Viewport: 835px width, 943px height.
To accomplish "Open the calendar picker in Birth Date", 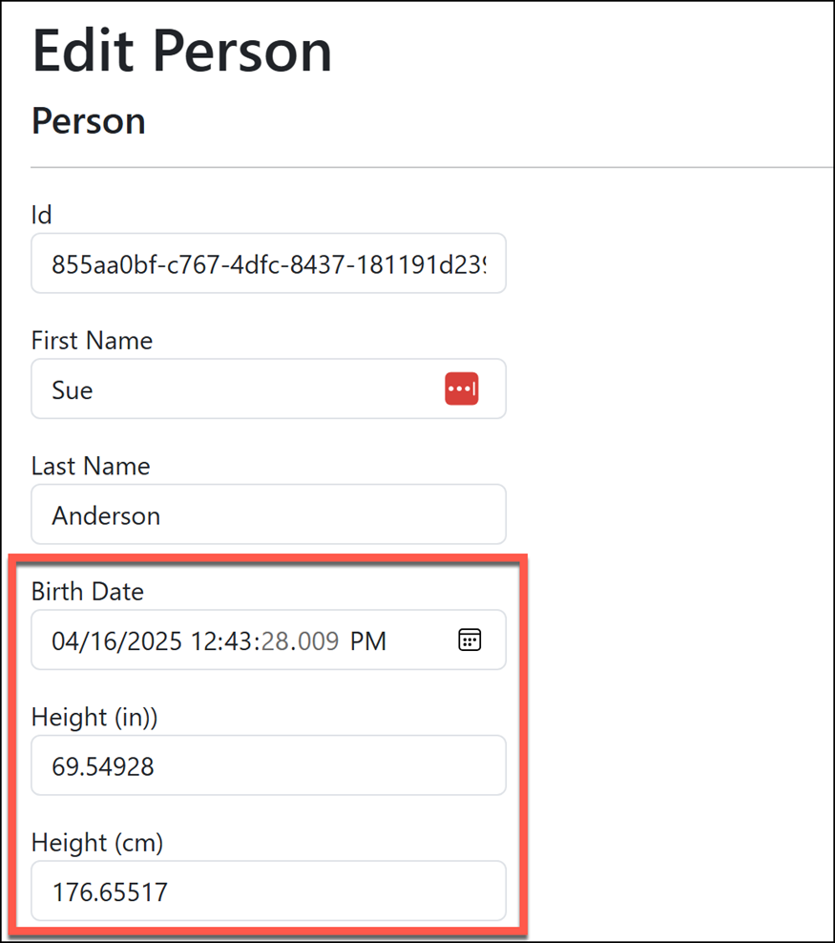I will [x=470, y=639].
